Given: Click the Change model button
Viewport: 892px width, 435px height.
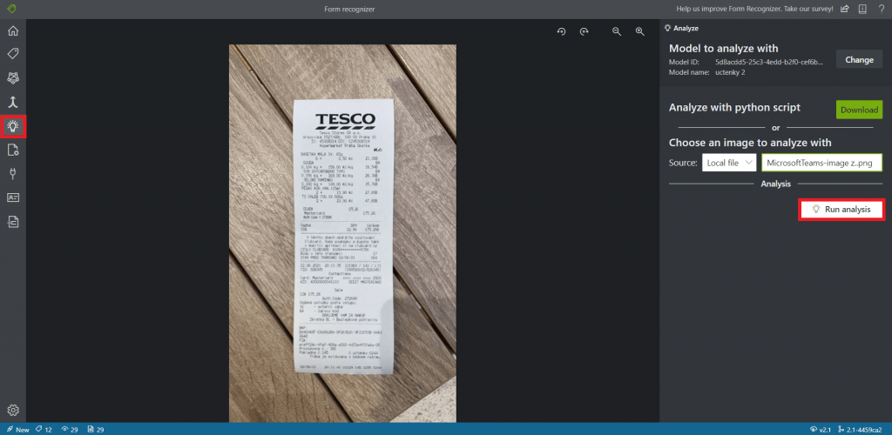Looking at the screenshot, I should 859,60.
